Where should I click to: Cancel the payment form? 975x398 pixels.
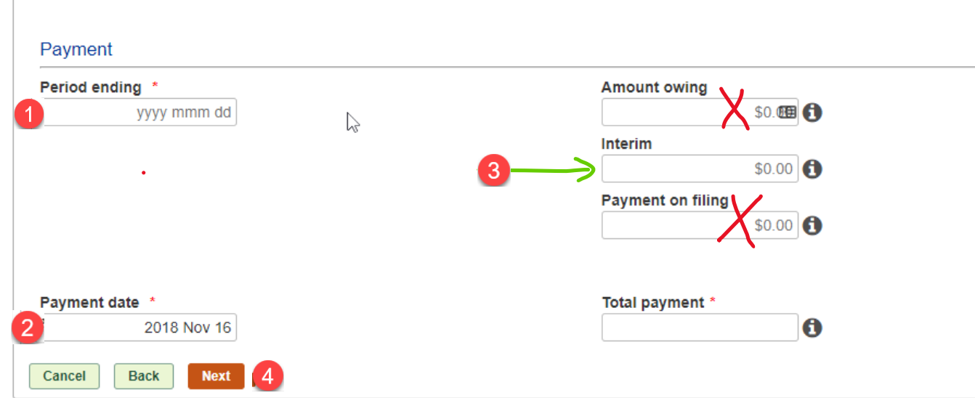(x=64, y=376)
